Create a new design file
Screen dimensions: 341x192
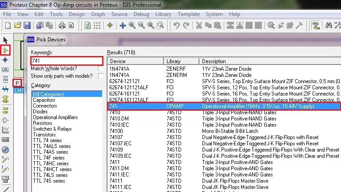click(x=8, y=25)
